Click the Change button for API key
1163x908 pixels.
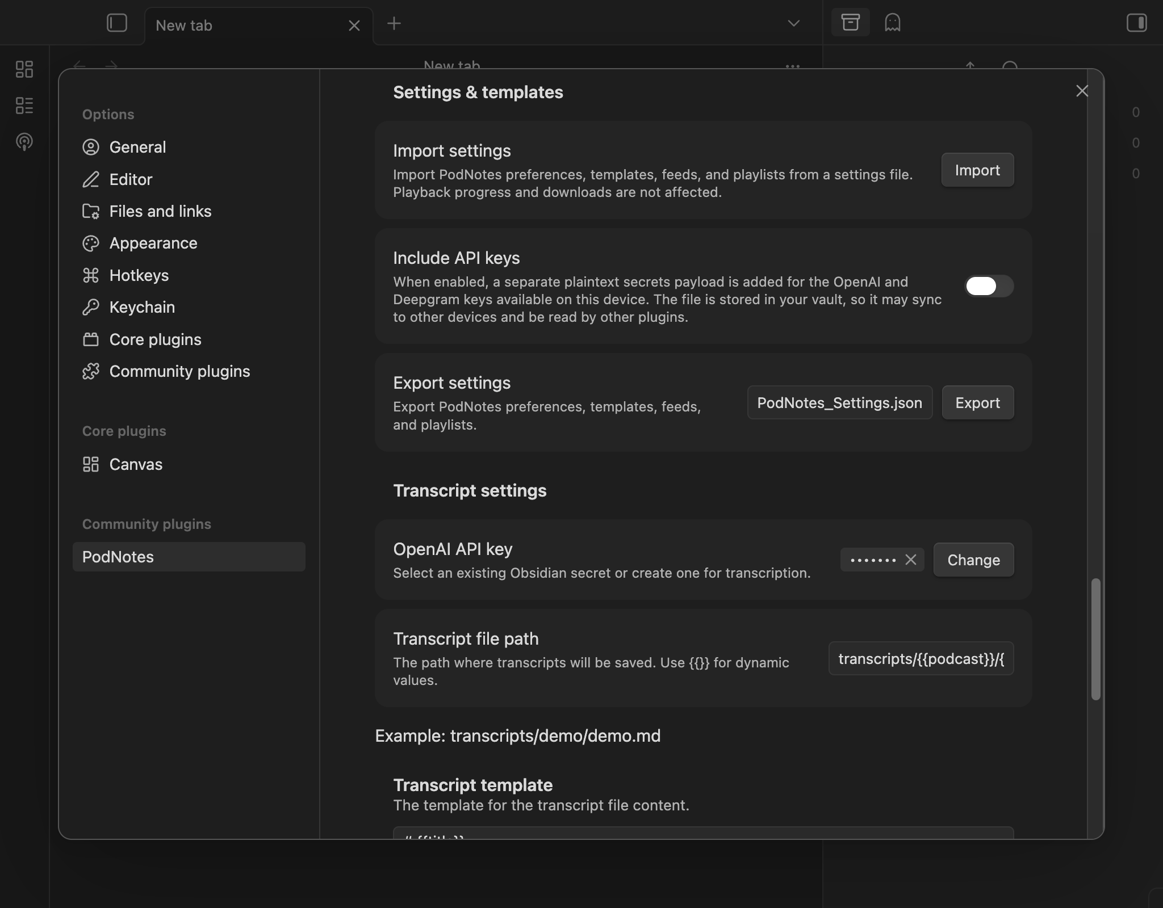click(x=973, y=560)
